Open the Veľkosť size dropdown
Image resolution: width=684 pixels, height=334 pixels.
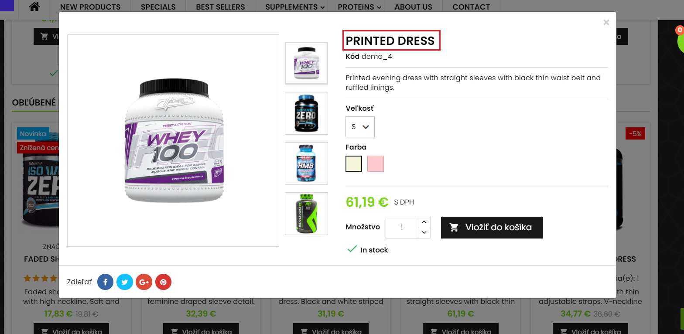(x=360, y=127)
